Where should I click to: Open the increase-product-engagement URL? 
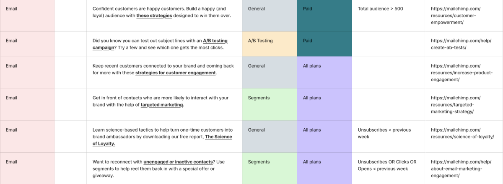point(456,73)
